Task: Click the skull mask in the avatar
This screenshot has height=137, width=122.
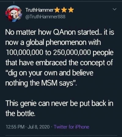Action: pos(14,13)
